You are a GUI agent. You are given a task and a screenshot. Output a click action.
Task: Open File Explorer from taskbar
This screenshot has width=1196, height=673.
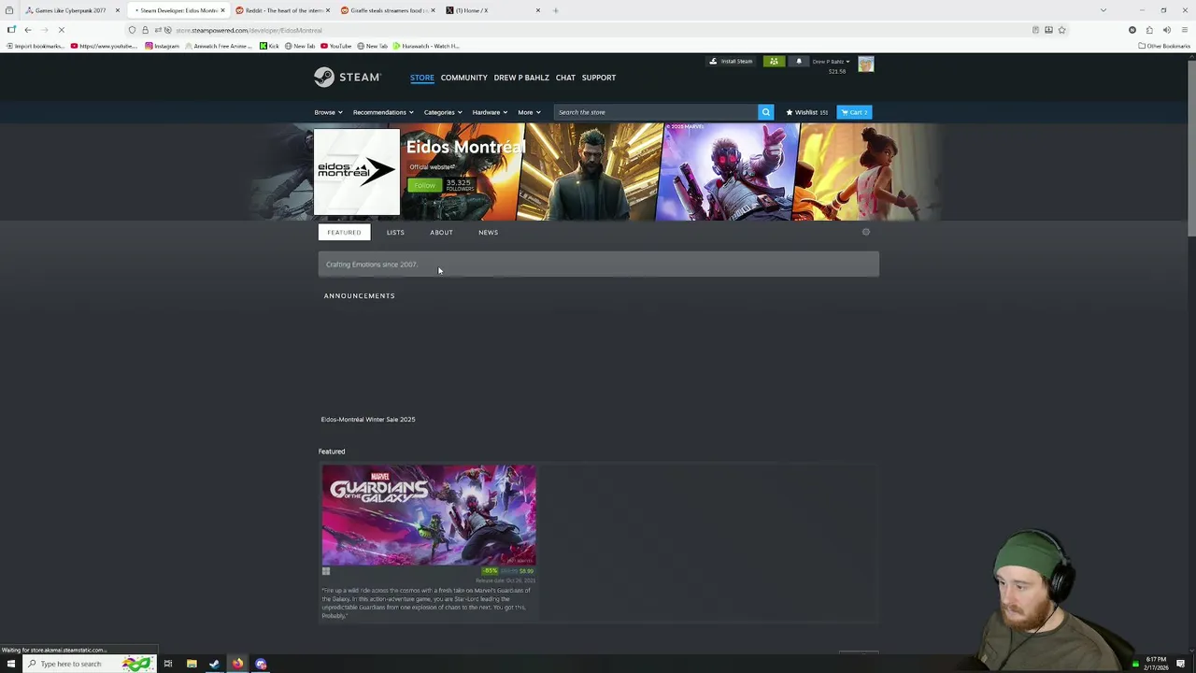pyautogui.click(x=192, y=664)
